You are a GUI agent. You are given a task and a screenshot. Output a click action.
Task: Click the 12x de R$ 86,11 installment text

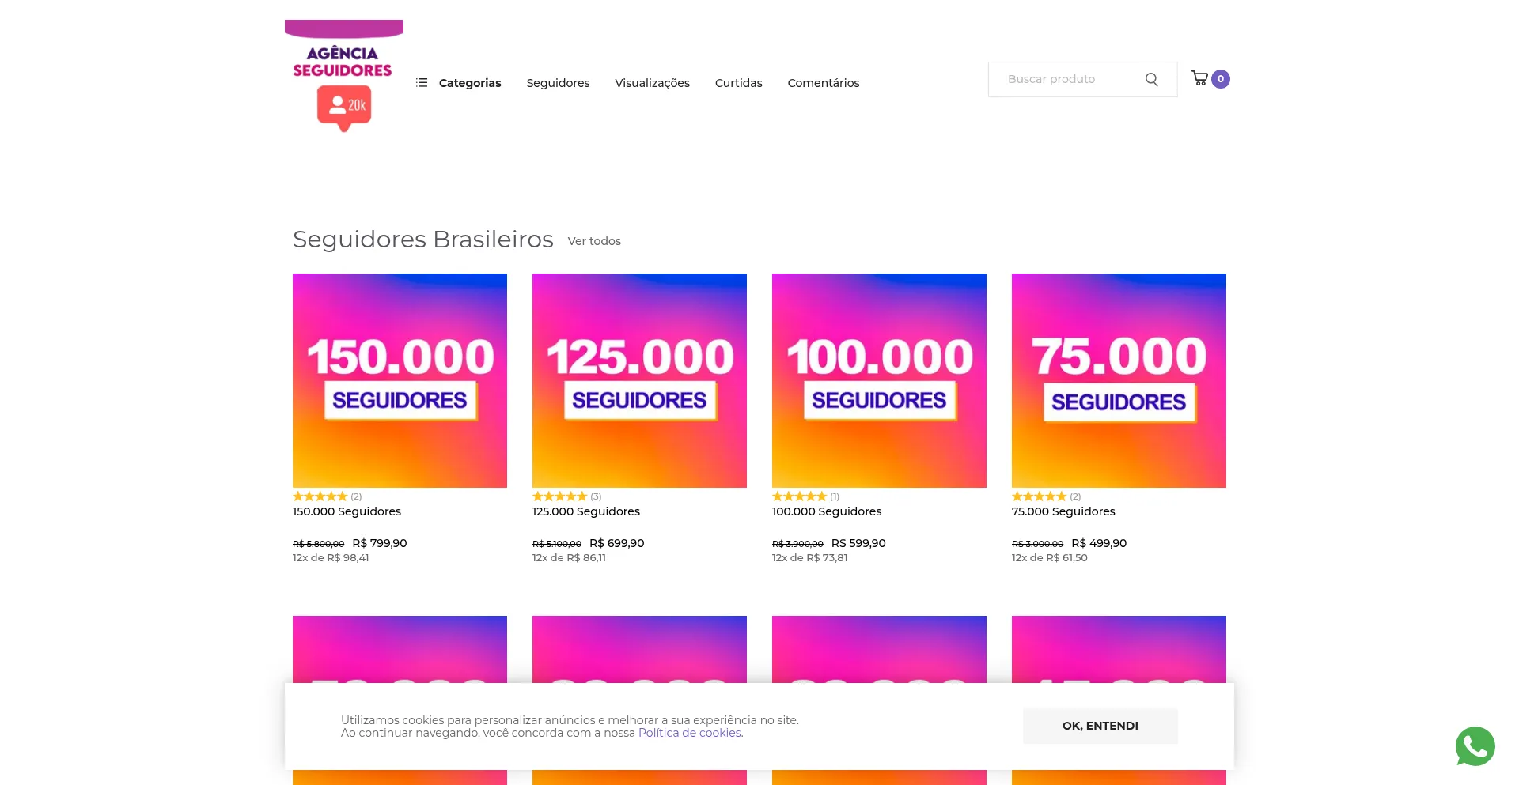tap(569, 558)
